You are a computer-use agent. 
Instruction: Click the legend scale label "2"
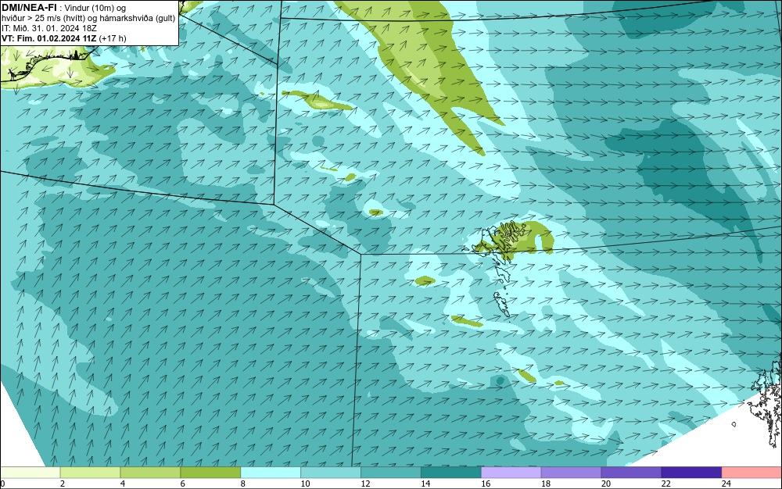[x=63, y=484]
